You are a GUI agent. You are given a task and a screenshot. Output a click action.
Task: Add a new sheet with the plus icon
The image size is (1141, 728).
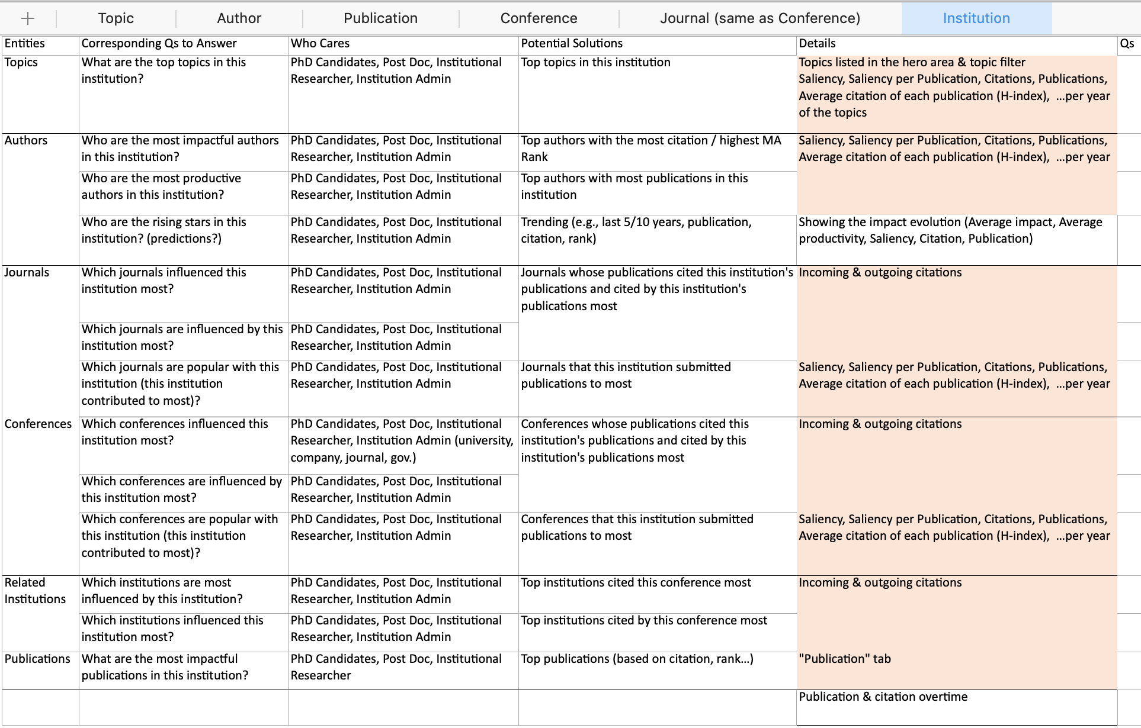[x=28, y=18]
